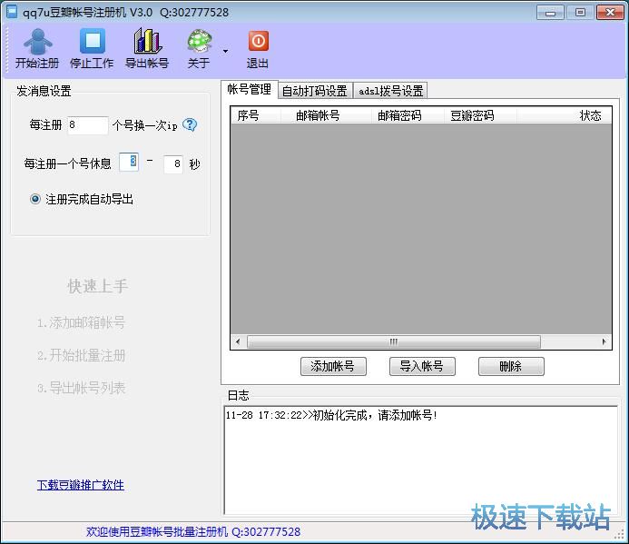The width and height of the screenshot is (629, 544).
Task: Select the 帐号管理 tab
Action: pos(249,89)
